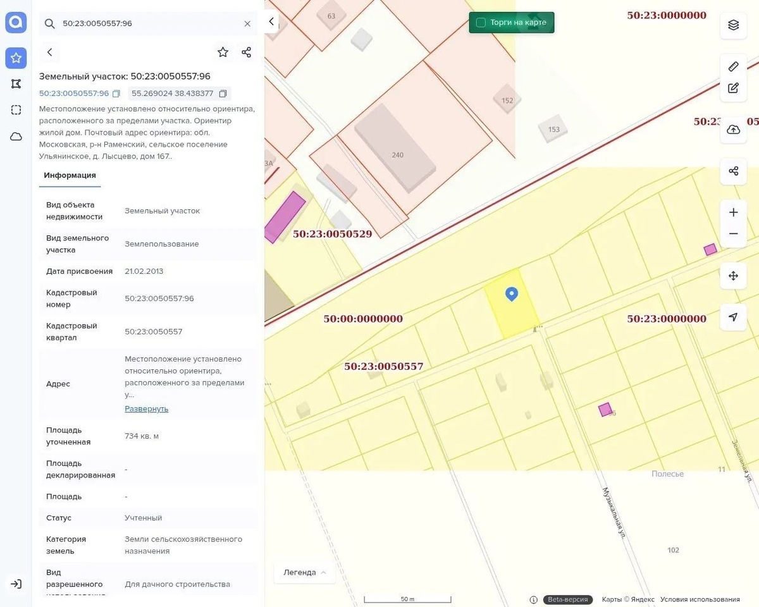Open favorites star in left sidebar

pos(16,58)
